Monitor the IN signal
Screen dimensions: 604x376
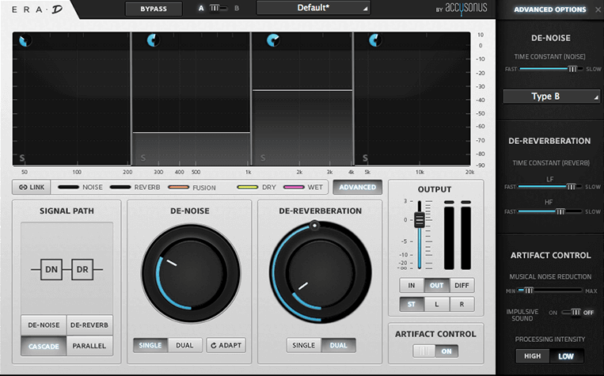click(x=412, y=286)
